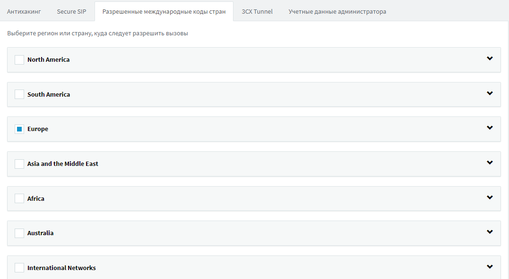
Task: Open the Учетные данные администратора tab
Action: 336,11
